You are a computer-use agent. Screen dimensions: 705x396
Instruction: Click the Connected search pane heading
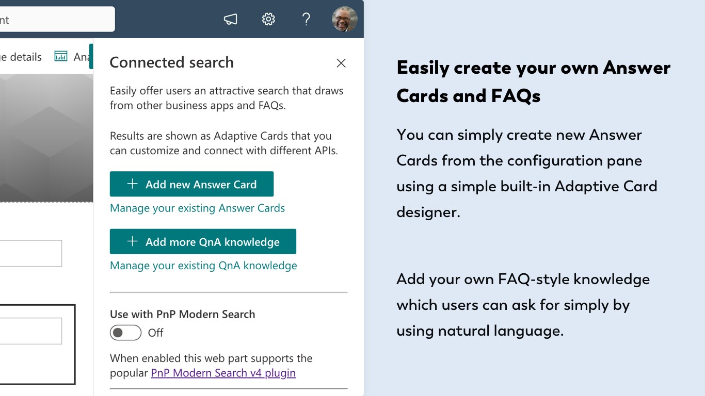click(171, 62)
